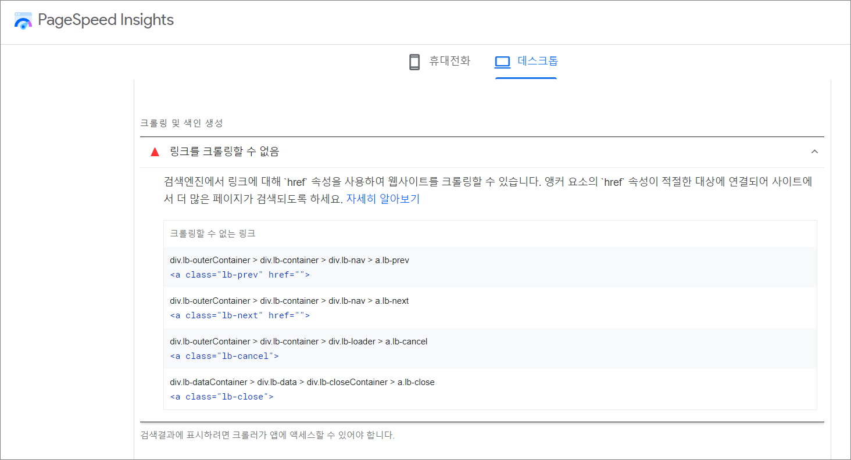Click the 링크를 크롤링할 수 없음 audit title
Screen dimensions: 851x460
click(x=224, y=152)
